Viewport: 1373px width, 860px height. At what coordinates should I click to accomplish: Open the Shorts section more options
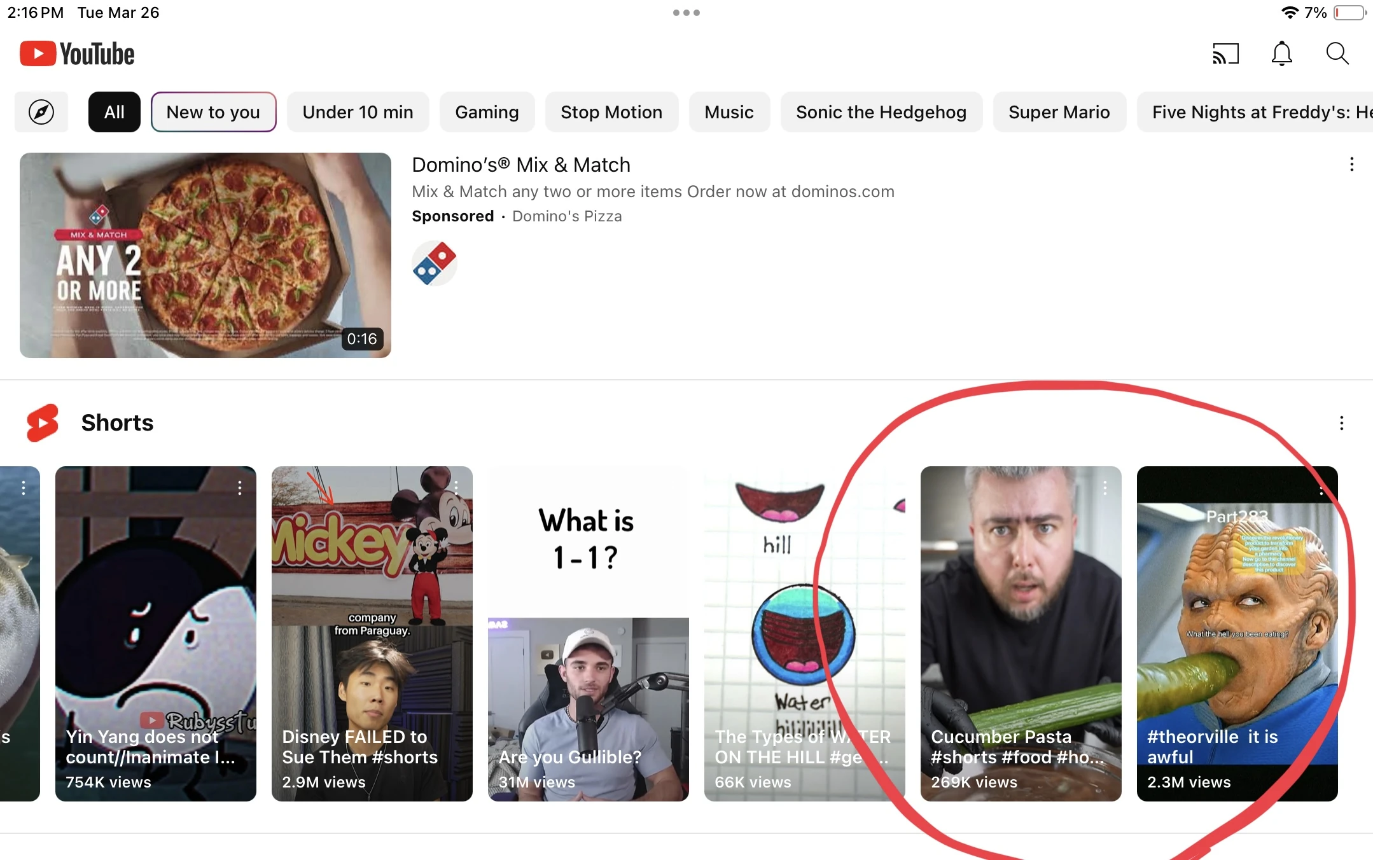[x=1341, y=424]
